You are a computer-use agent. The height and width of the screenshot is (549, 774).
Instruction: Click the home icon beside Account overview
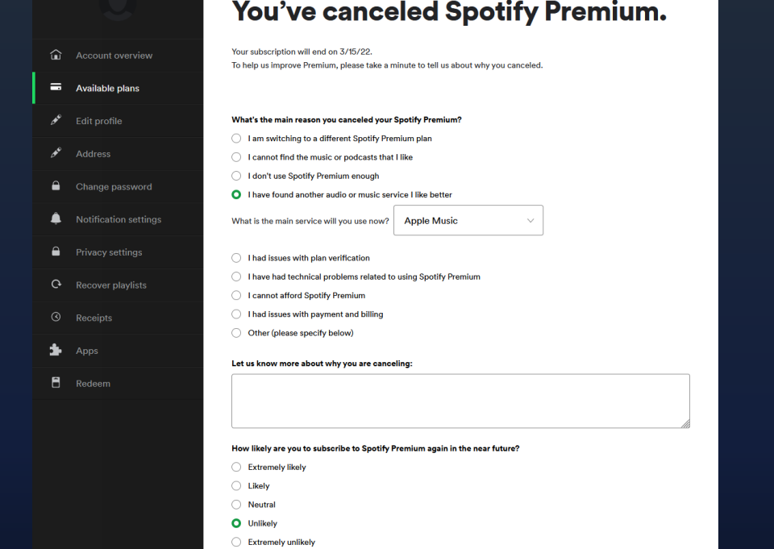56,56
